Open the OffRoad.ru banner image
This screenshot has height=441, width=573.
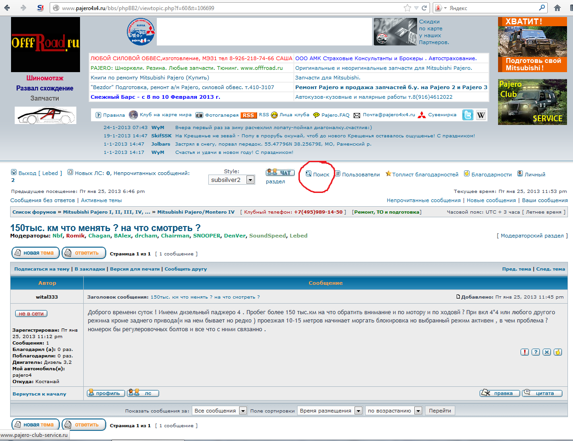click(46, 45)
